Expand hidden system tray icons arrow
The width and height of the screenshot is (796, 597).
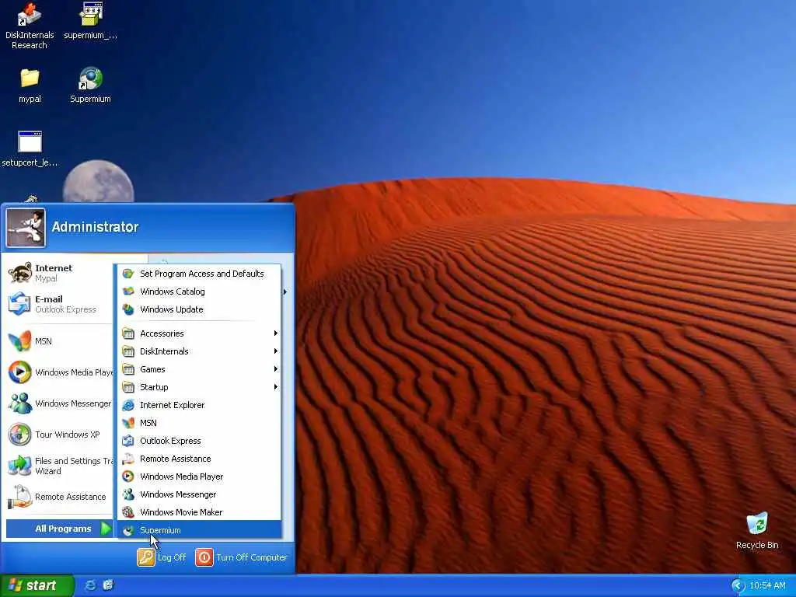738,586
